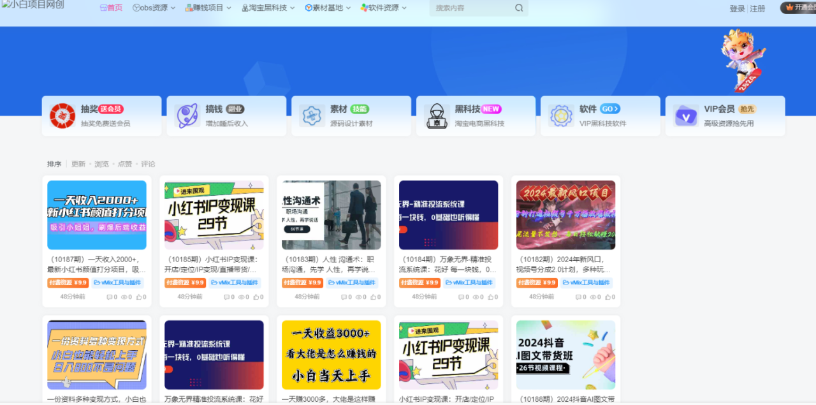Click the camera 黑科技 icon
This screenshot has height=405, width=816.
pyautogui.click(x=437, y=115)
